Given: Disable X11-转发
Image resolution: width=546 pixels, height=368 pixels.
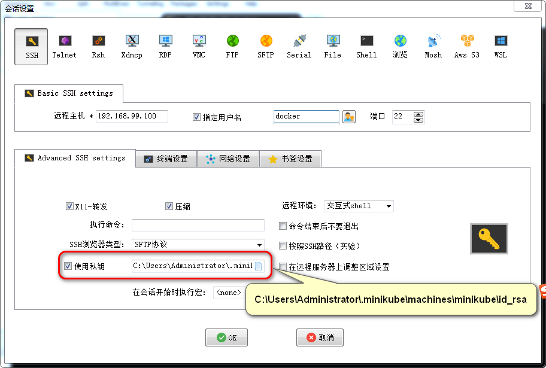Looking at the screenshot, I should pyautogui.click(x=70, y=205).
